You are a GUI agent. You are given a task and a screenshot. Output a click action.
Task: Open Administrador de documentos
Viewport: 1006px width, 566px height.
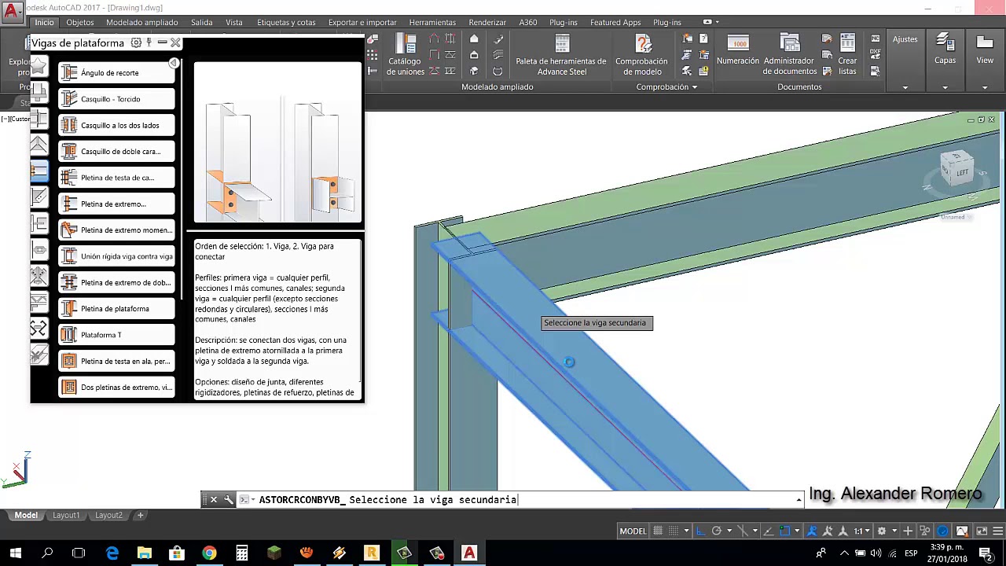coord(790,55)
